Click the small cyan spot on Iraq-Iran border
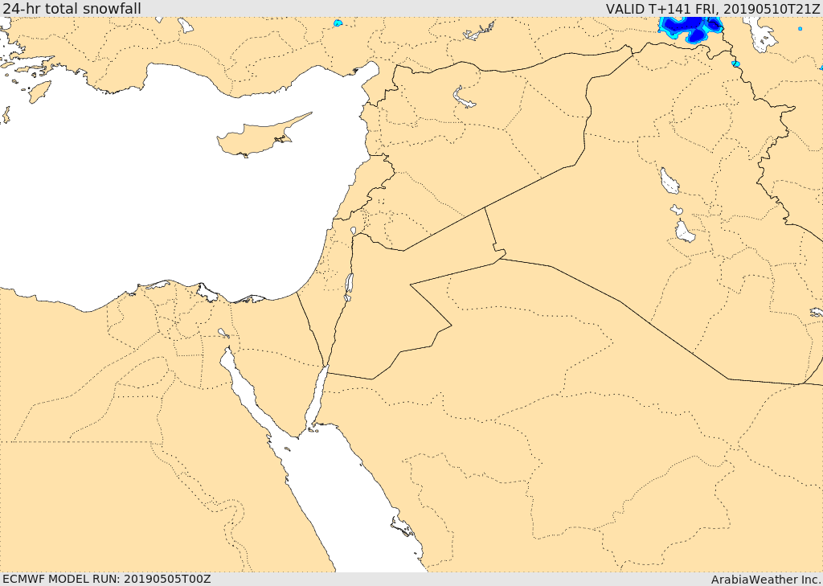The height and width of the screenshot is (586, 823). click(736, 64)
